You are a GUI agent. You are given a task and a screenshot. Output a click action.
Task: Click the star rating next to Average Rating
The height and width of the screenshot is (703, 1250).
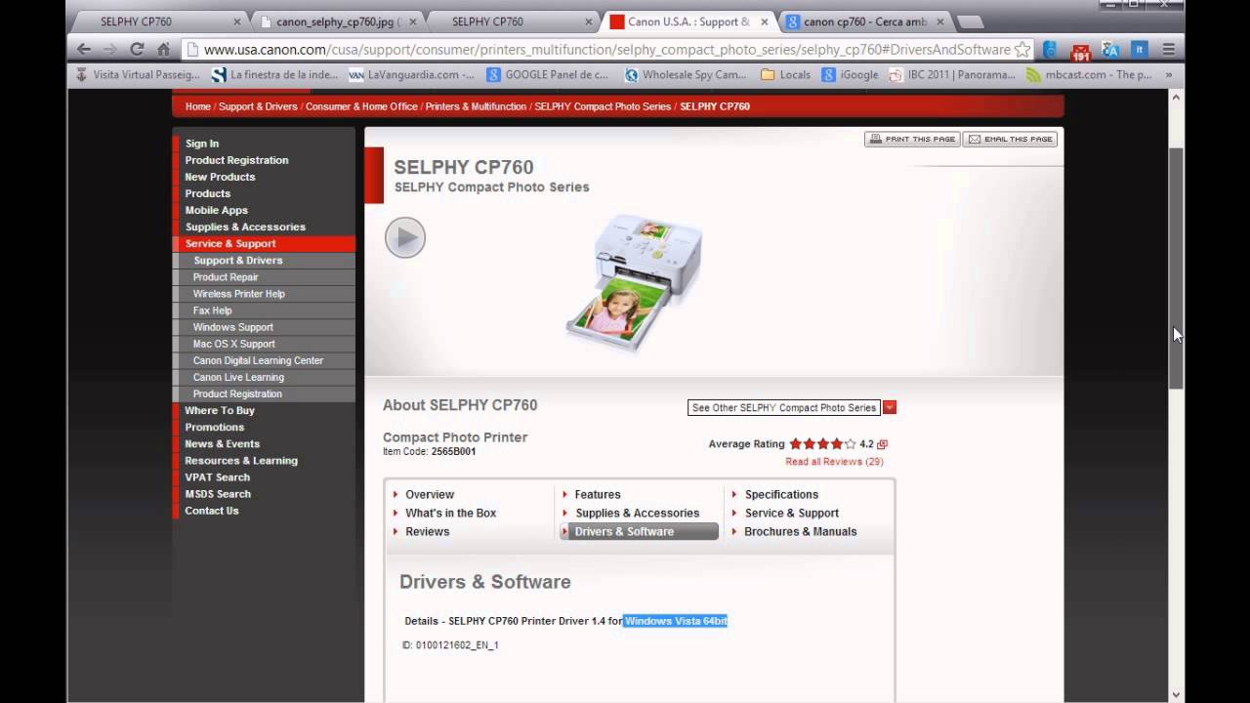[822, 444]
